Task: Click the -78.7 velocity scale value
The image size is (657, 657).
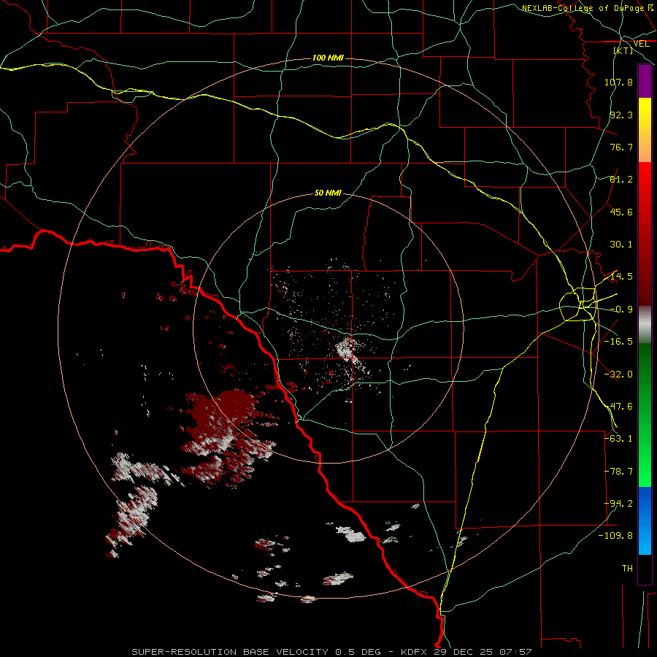Action: [618, 472]
